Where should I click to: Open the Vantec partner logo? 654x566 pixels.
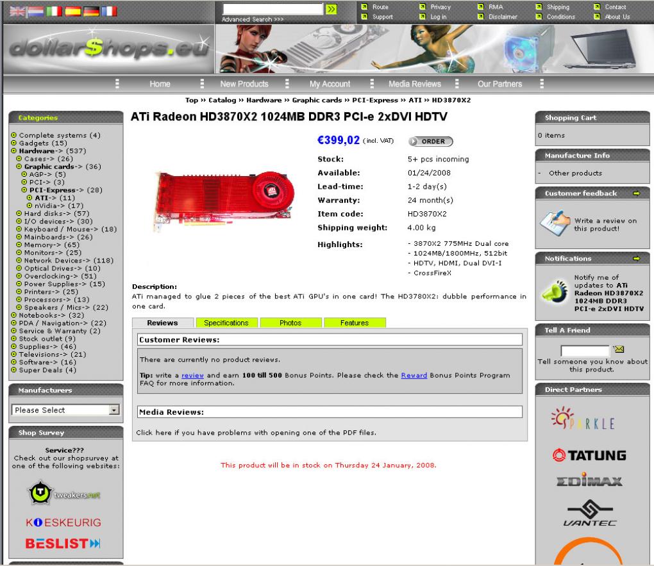pyautogui.click(x=589, y=513)
